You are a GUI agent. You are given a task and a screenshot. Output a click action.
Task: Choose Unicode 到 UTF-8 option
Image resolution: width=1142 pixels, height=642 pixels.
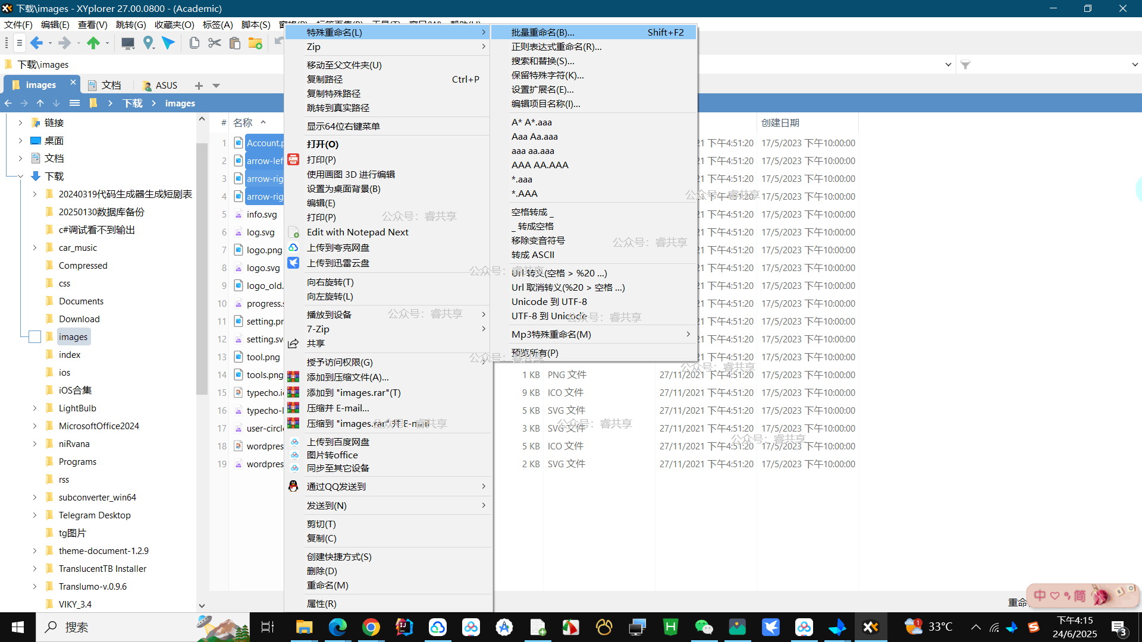(594, 301)
